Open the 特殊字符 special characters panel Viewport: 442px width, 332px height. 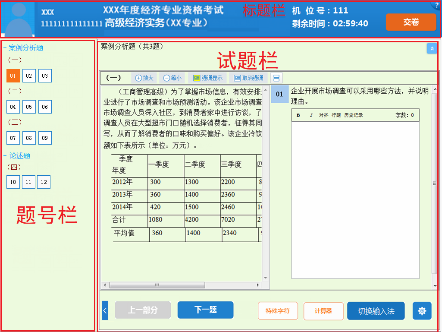tap(278, 310)
